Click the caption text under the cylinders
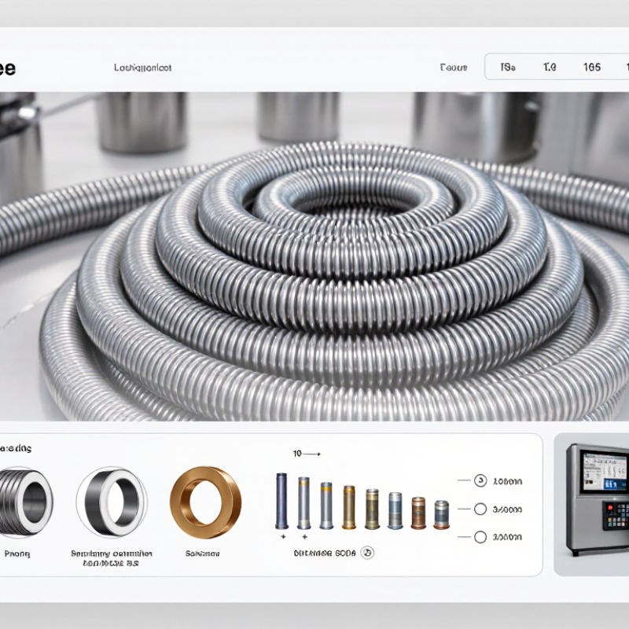629x629 pixels. pyautogui.click(x=325, y=554)
